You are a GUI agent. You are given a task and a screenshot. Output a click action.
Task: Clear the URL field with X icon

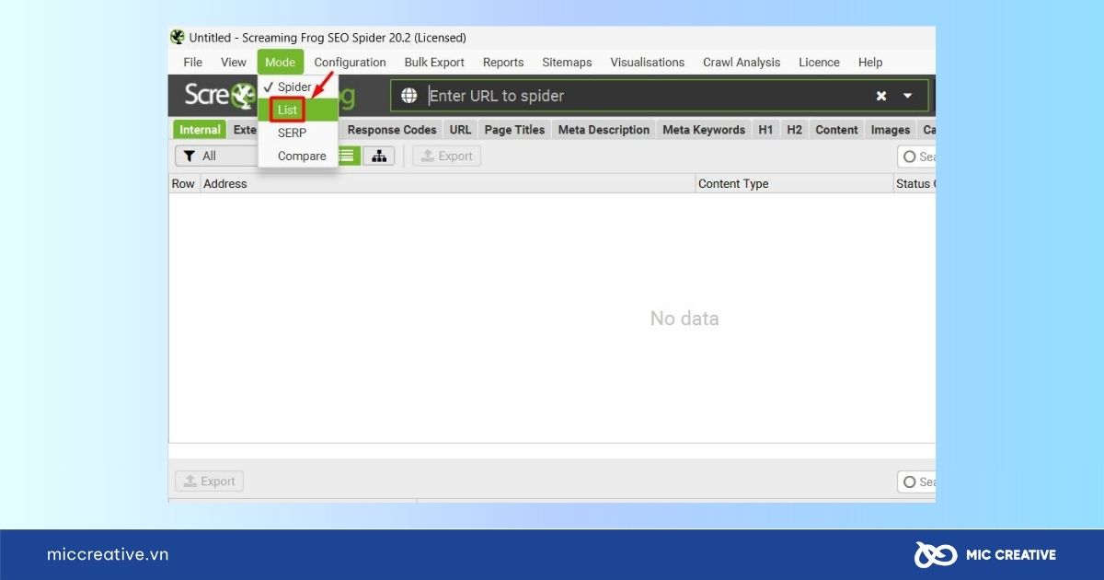point(880,96)
